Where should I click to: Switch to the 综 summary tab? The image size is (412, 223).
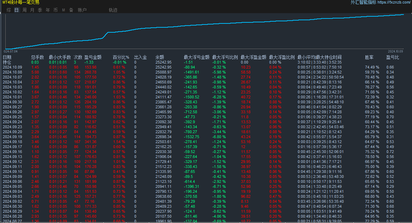9,10
